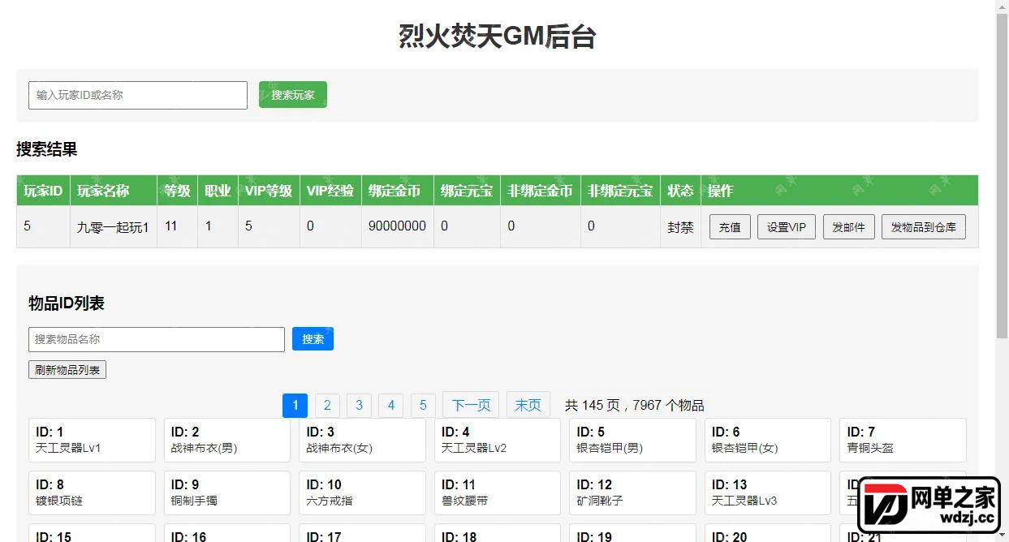This screenshot has height=542, width=1009.
Task: Select item card ID: 5 银杏铠甲(男)
Action: click(632, 440)
